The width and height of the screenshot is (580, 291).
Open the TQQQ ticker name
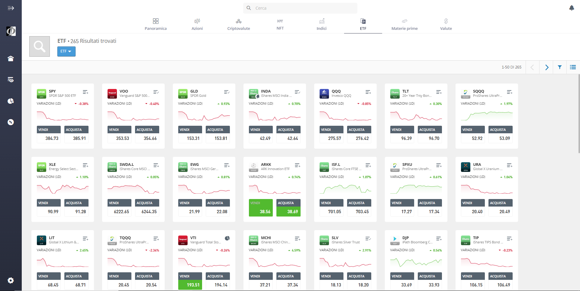click(x=125, y=238)
